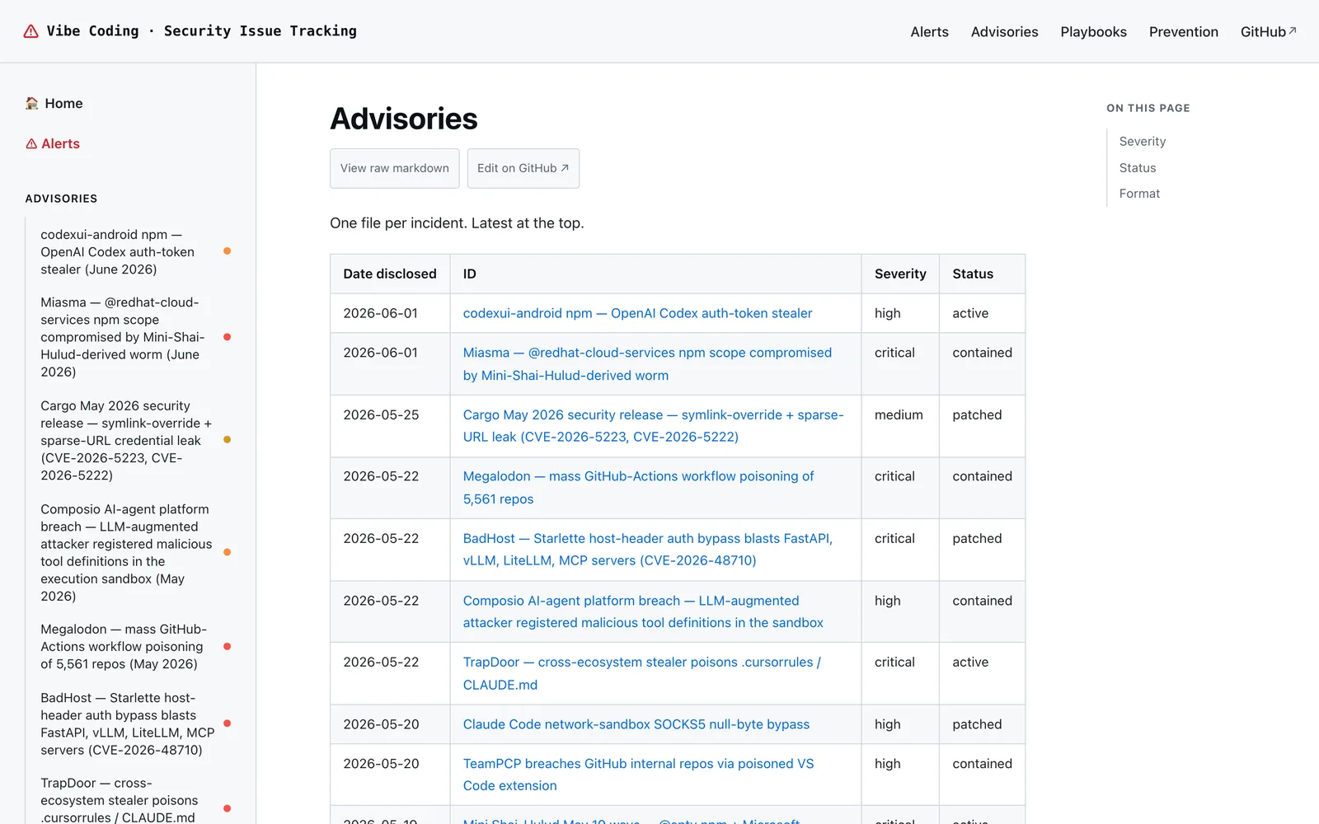Click the View raw markdown button

click(395, 168)
